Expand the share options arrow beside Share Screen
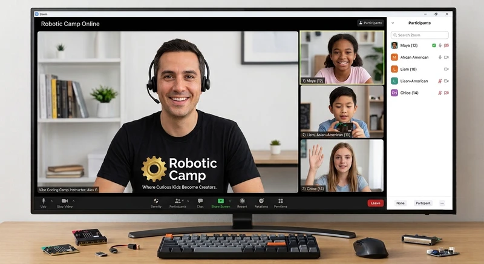This screenshot has height=264, width=484. 230,201
